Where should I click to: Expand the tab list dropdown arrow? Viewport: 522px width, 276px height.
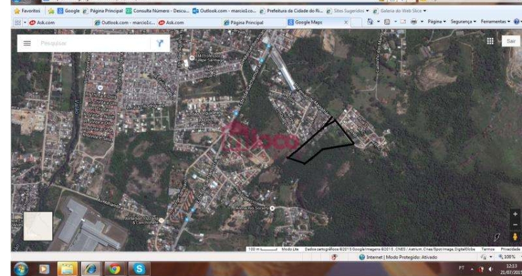(x=25, y=22)
